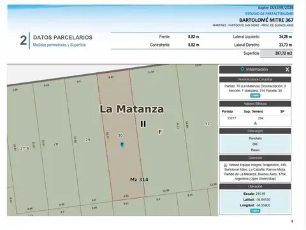Select parcel 28 label on the map

pos(56,144)
